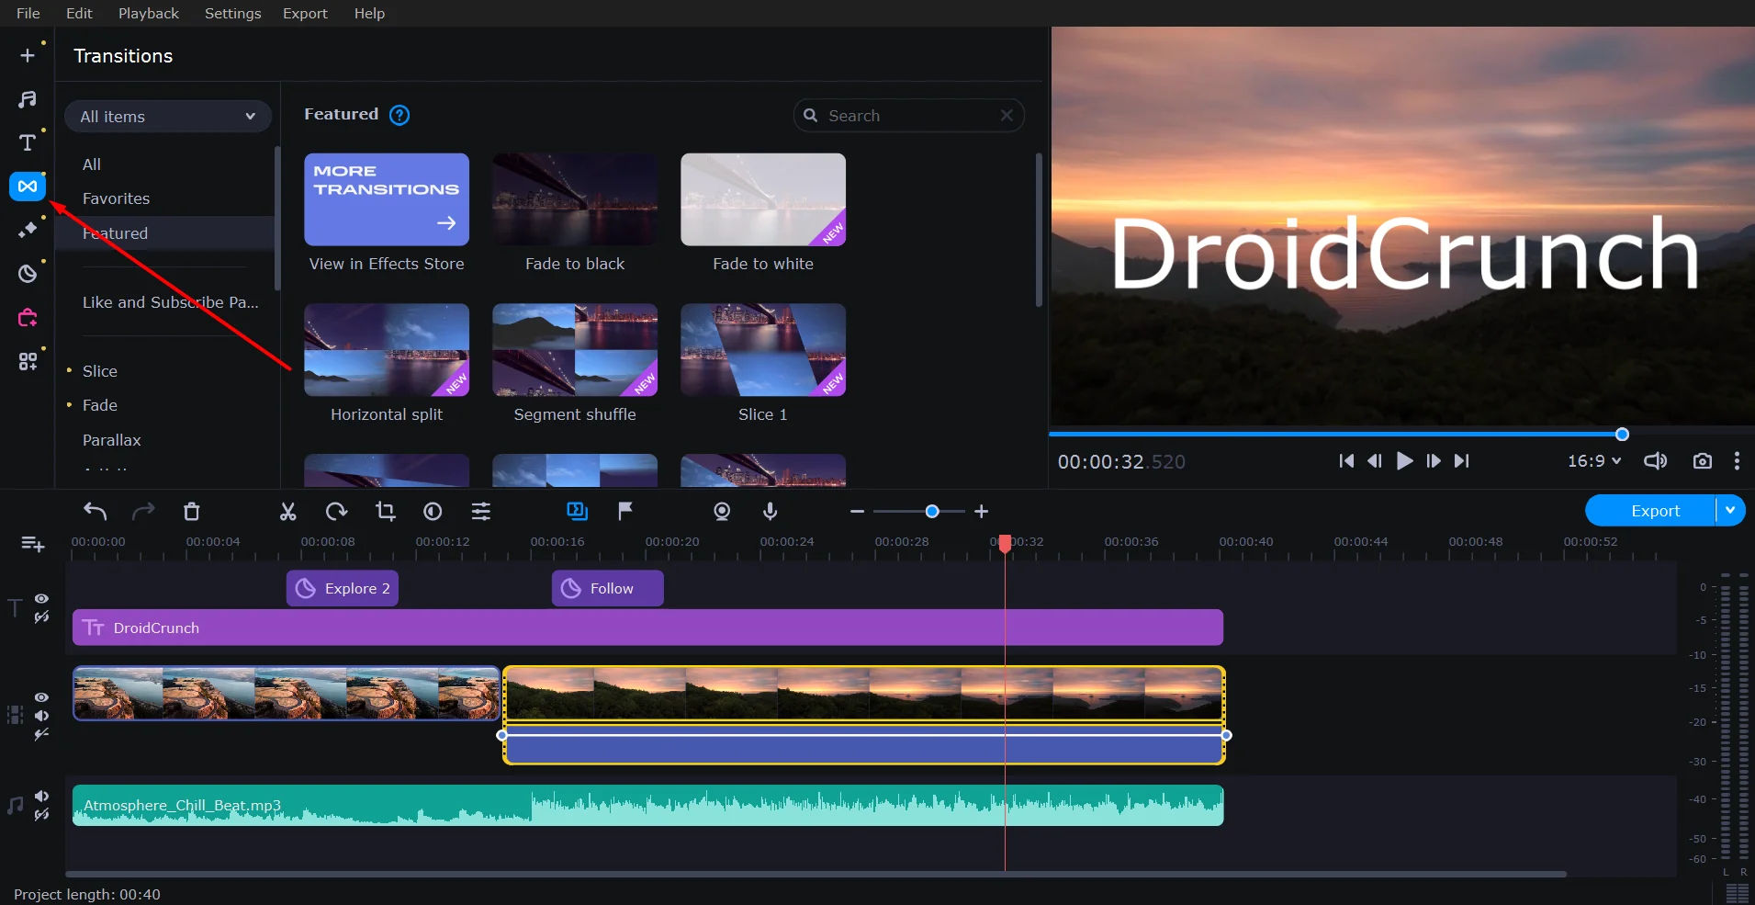Screen dimensions: 1755x905
Task: Select the Fade category
Action: pos(100,405)
